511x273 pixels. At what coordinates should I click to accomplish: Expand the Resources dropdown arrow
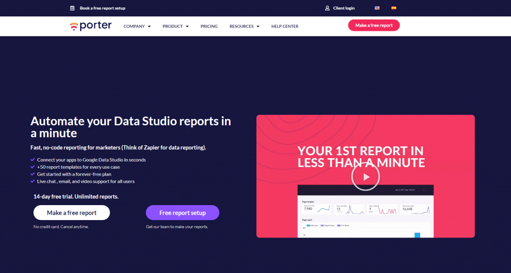coord(258,26)
